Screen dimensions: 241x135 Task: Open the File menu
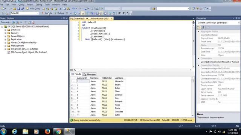[2, 4]
